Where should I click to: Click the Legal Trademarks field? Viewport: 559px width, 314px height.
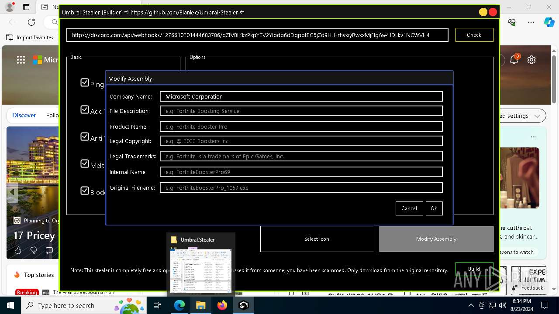tap(301, 156)
